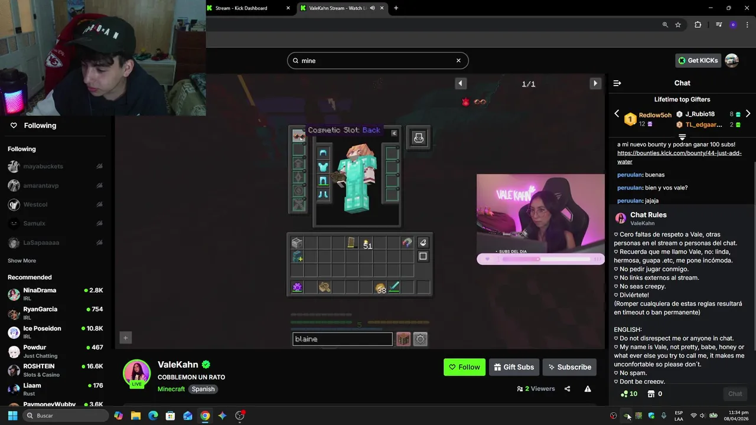Screen dimensions: 756x425
Task: Toggle notifications for amarantvp
Action: (99, 185)
